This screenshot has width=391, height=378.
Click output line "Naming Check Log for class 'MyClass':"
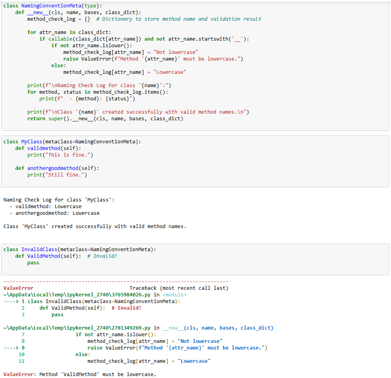click(59, 200)
